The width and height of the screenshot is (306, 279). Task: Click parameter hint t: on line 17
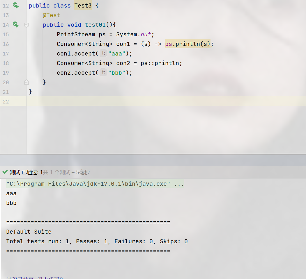(x=103, y=53)
